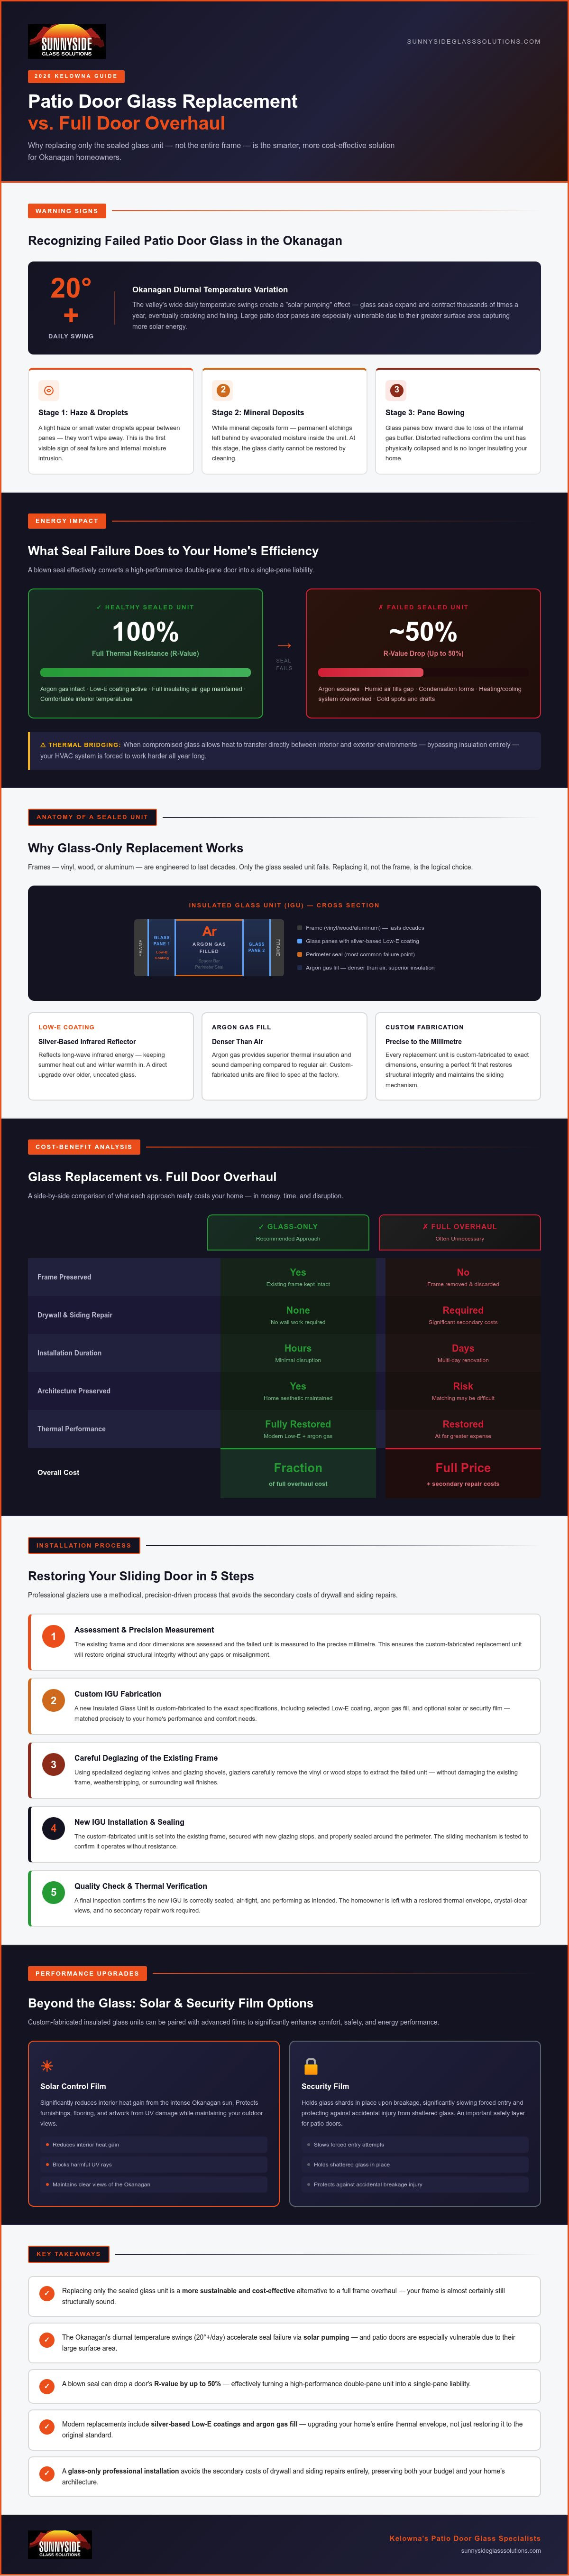Click the step 5 Quality Check green badge
Viewport: 569px width, 2576px height.
point(54,1892)
